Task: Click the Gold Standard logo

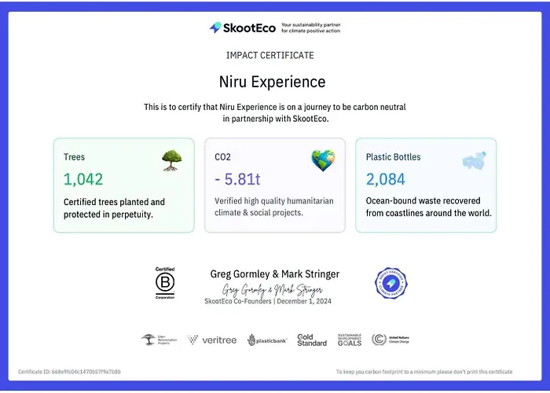Action: click(312, 340)
